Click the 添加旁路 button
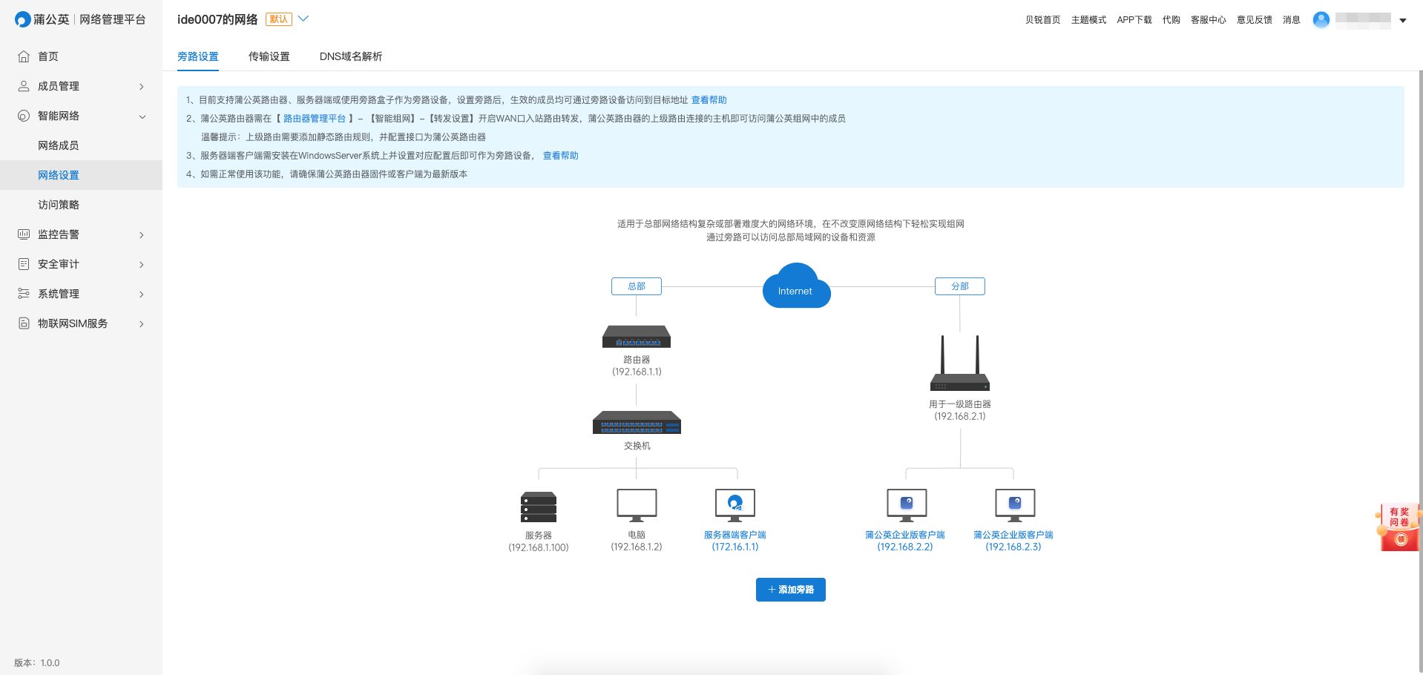 click(x=790, y=590)
